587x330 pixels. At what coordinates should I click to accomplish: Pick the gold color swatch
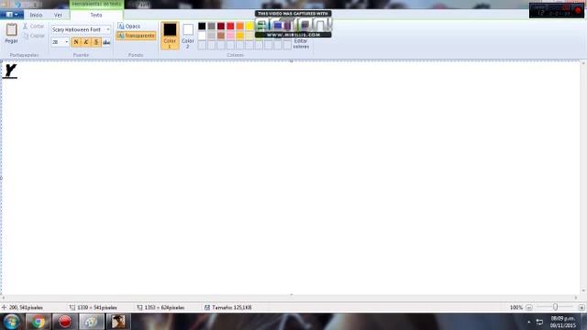(240, 36)
